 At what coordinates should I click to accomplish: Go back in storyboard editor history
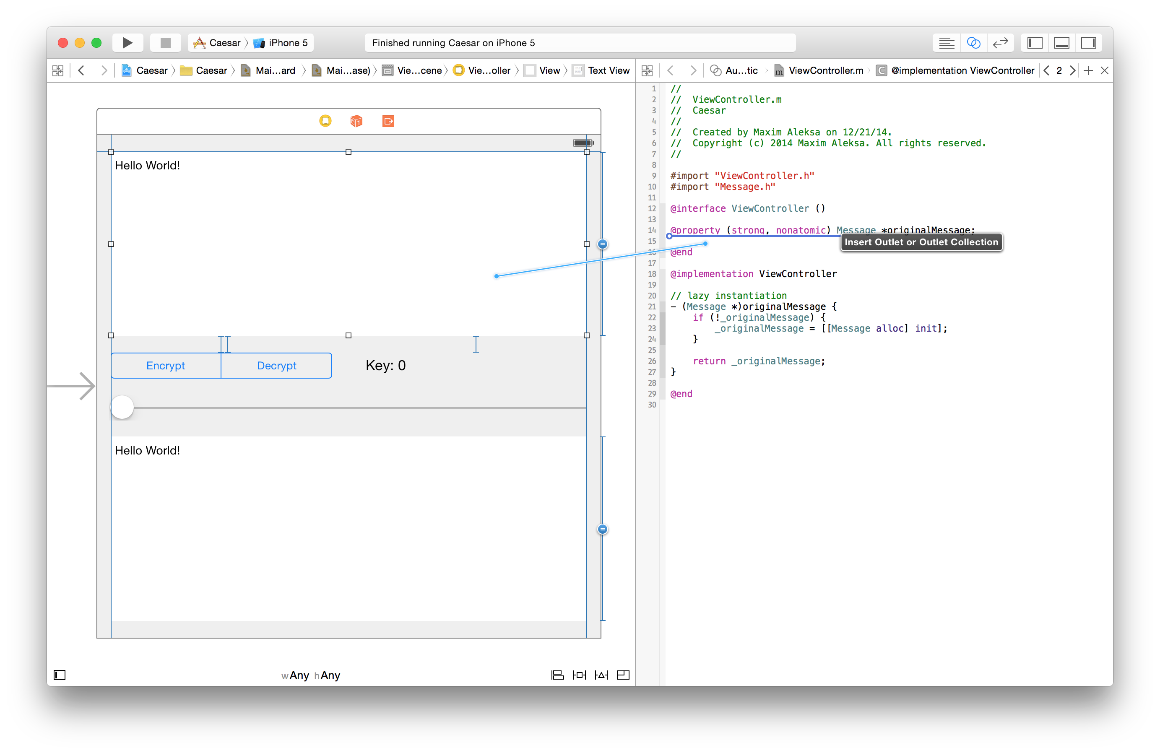point(81,71)
